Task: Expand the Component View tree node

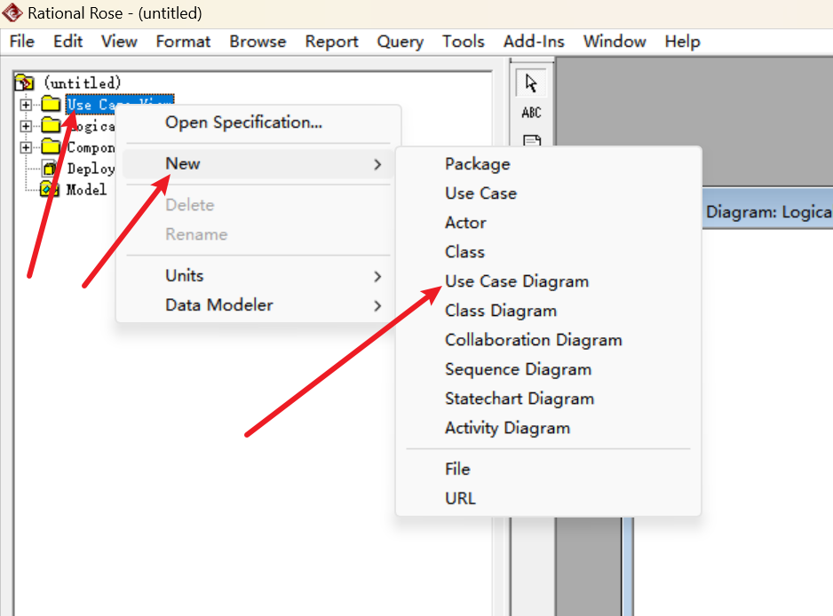Action: tap(26, 147)
